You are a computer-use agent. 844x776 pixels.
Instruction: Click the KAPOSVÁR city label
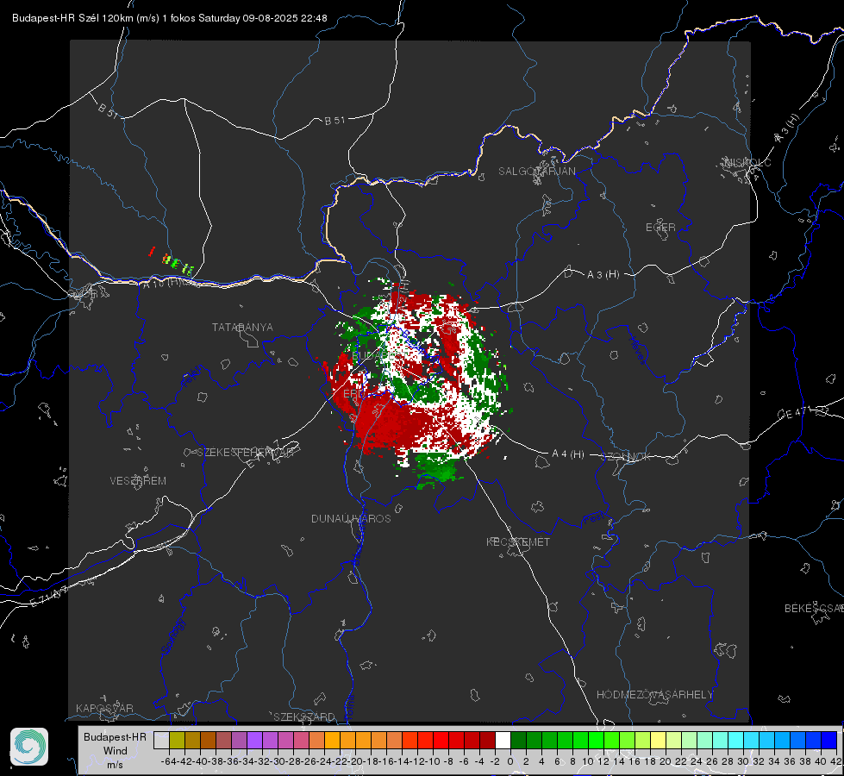(x=104, y=708)
